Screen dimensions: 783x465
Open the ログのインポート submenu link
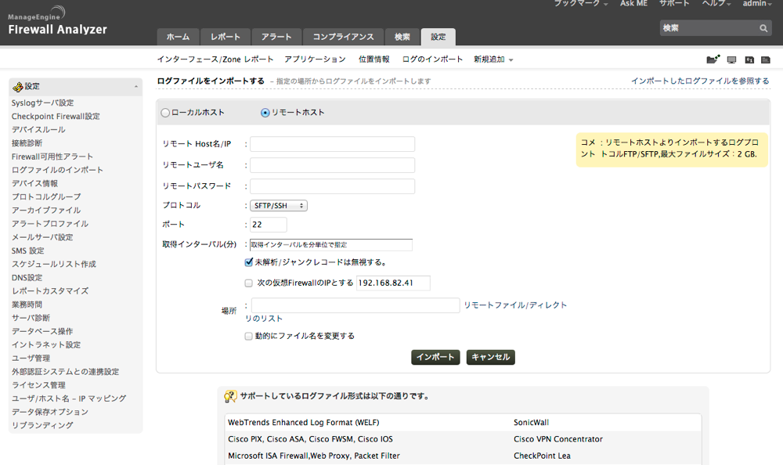coord(432,59)
